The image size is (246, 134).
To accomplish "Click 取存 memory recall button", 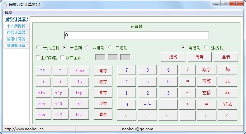I will pyautogui.click(x=103, y=82).
